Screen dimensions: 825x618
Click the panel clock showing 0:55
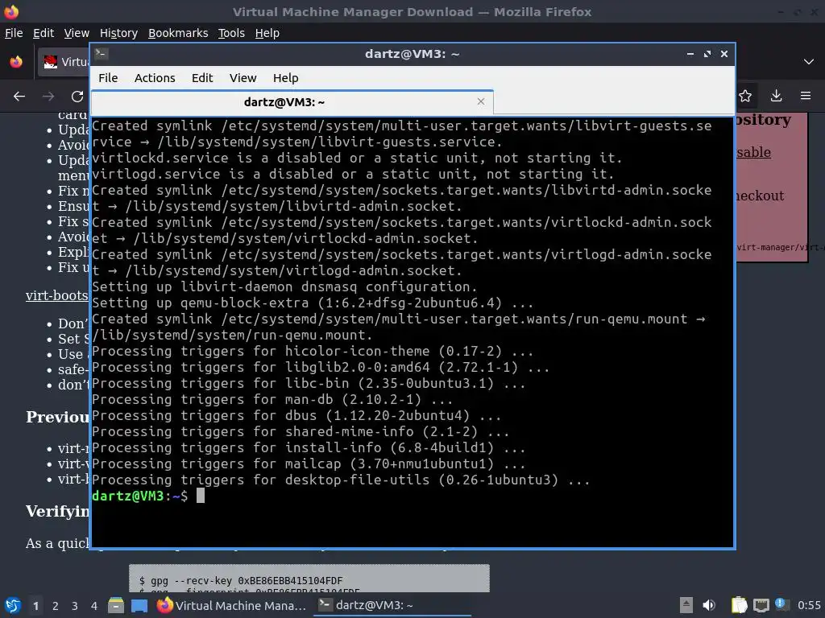click(809, 605)
